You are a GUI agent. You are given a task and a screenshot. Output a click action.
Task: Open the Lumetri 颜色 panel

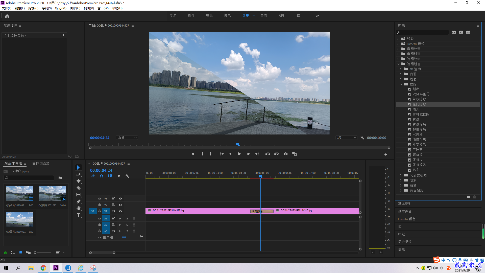pos(407,219)
